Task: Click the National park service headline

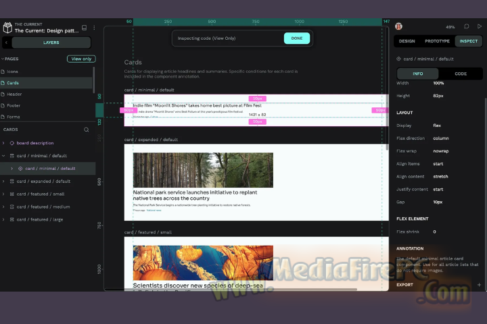Action: [x=195, y=195]
